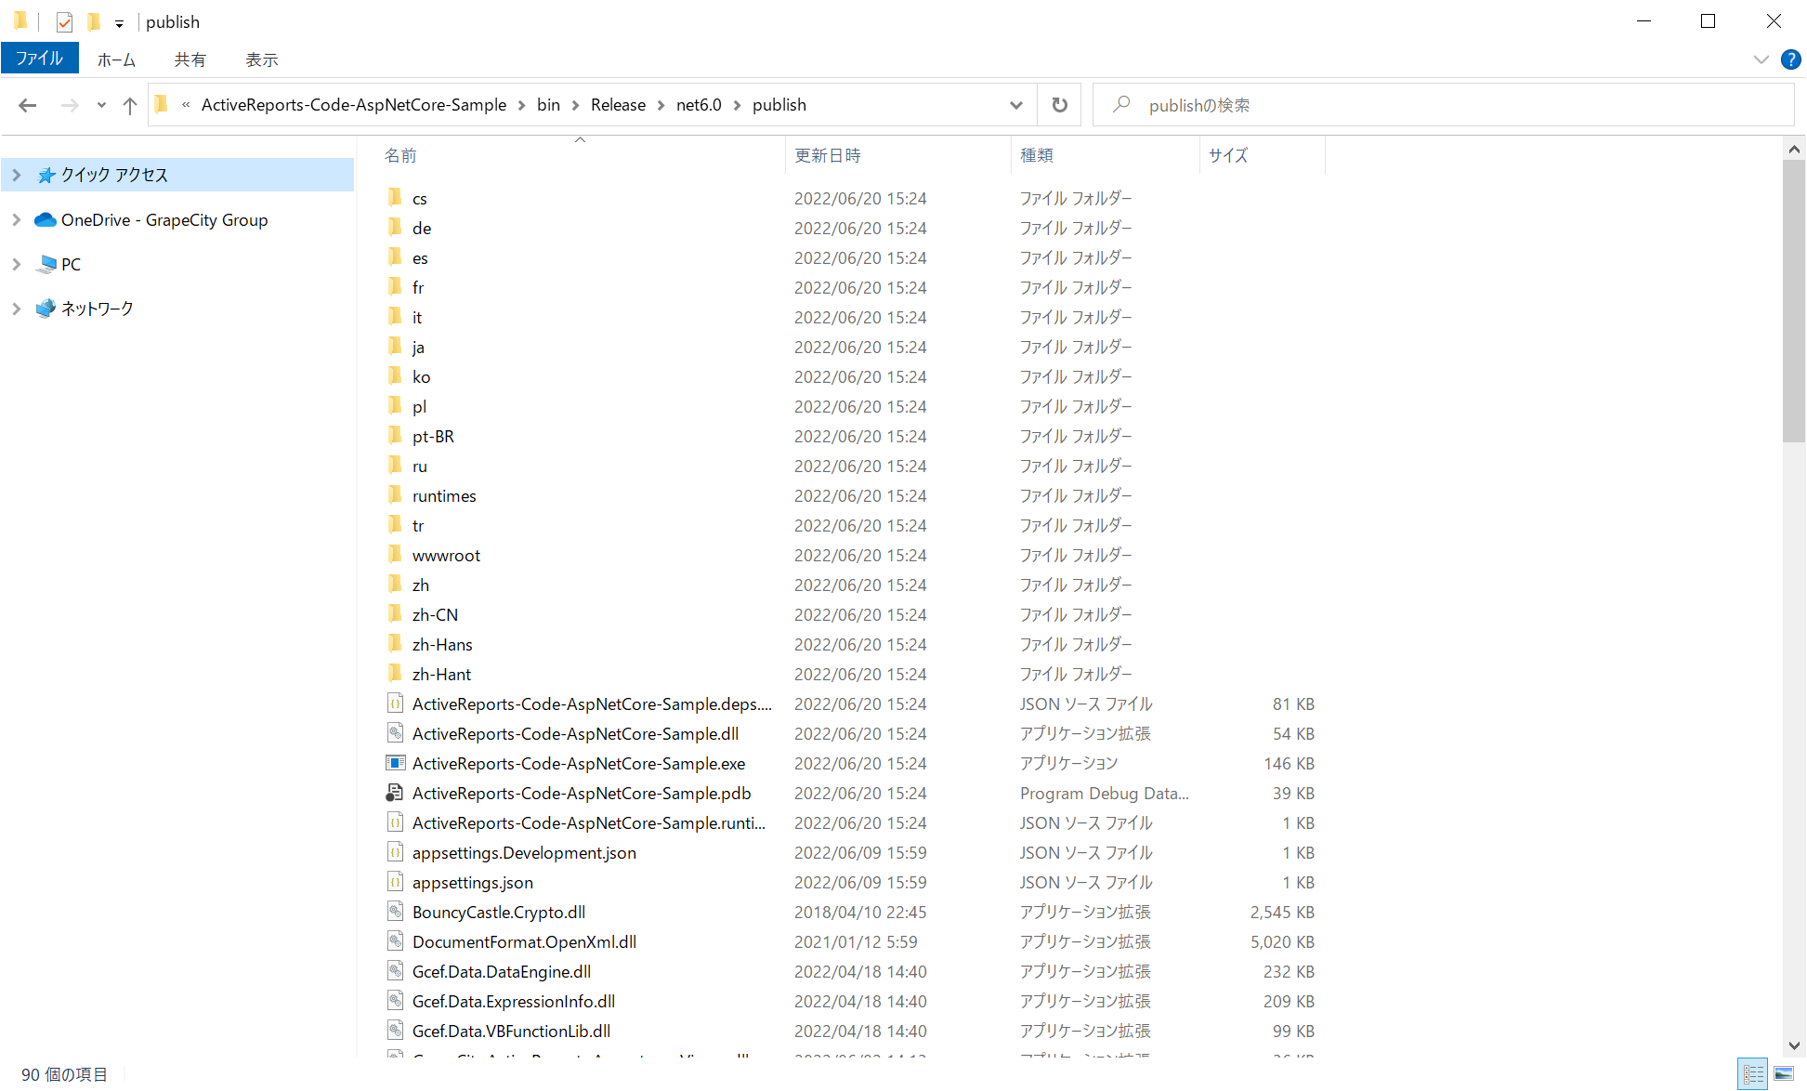The image size is (1807, 1091).
Task: Select the appsettings.json file icon
Action: 395,882
